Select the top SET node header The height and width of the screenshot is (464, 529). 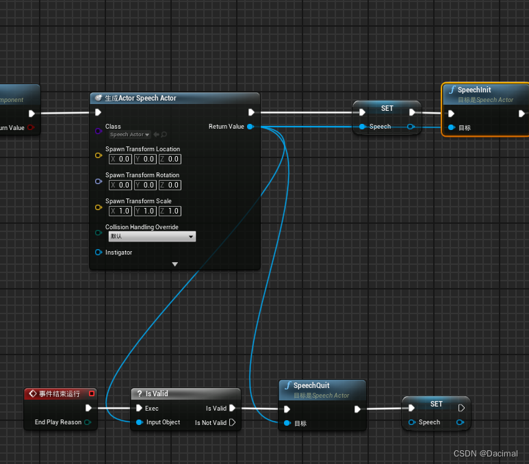click(387, 108)
